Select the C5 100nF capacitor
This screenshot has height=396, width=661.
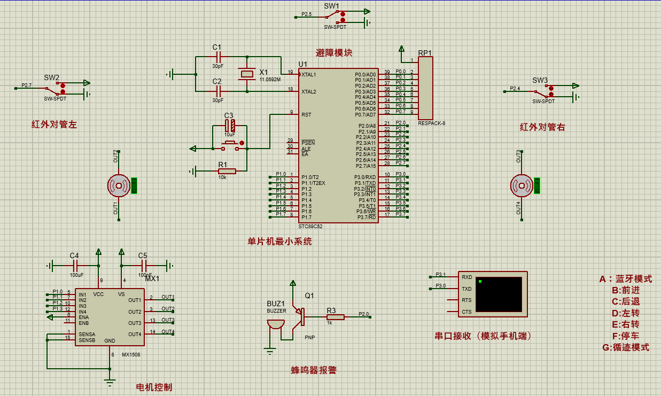144,265
